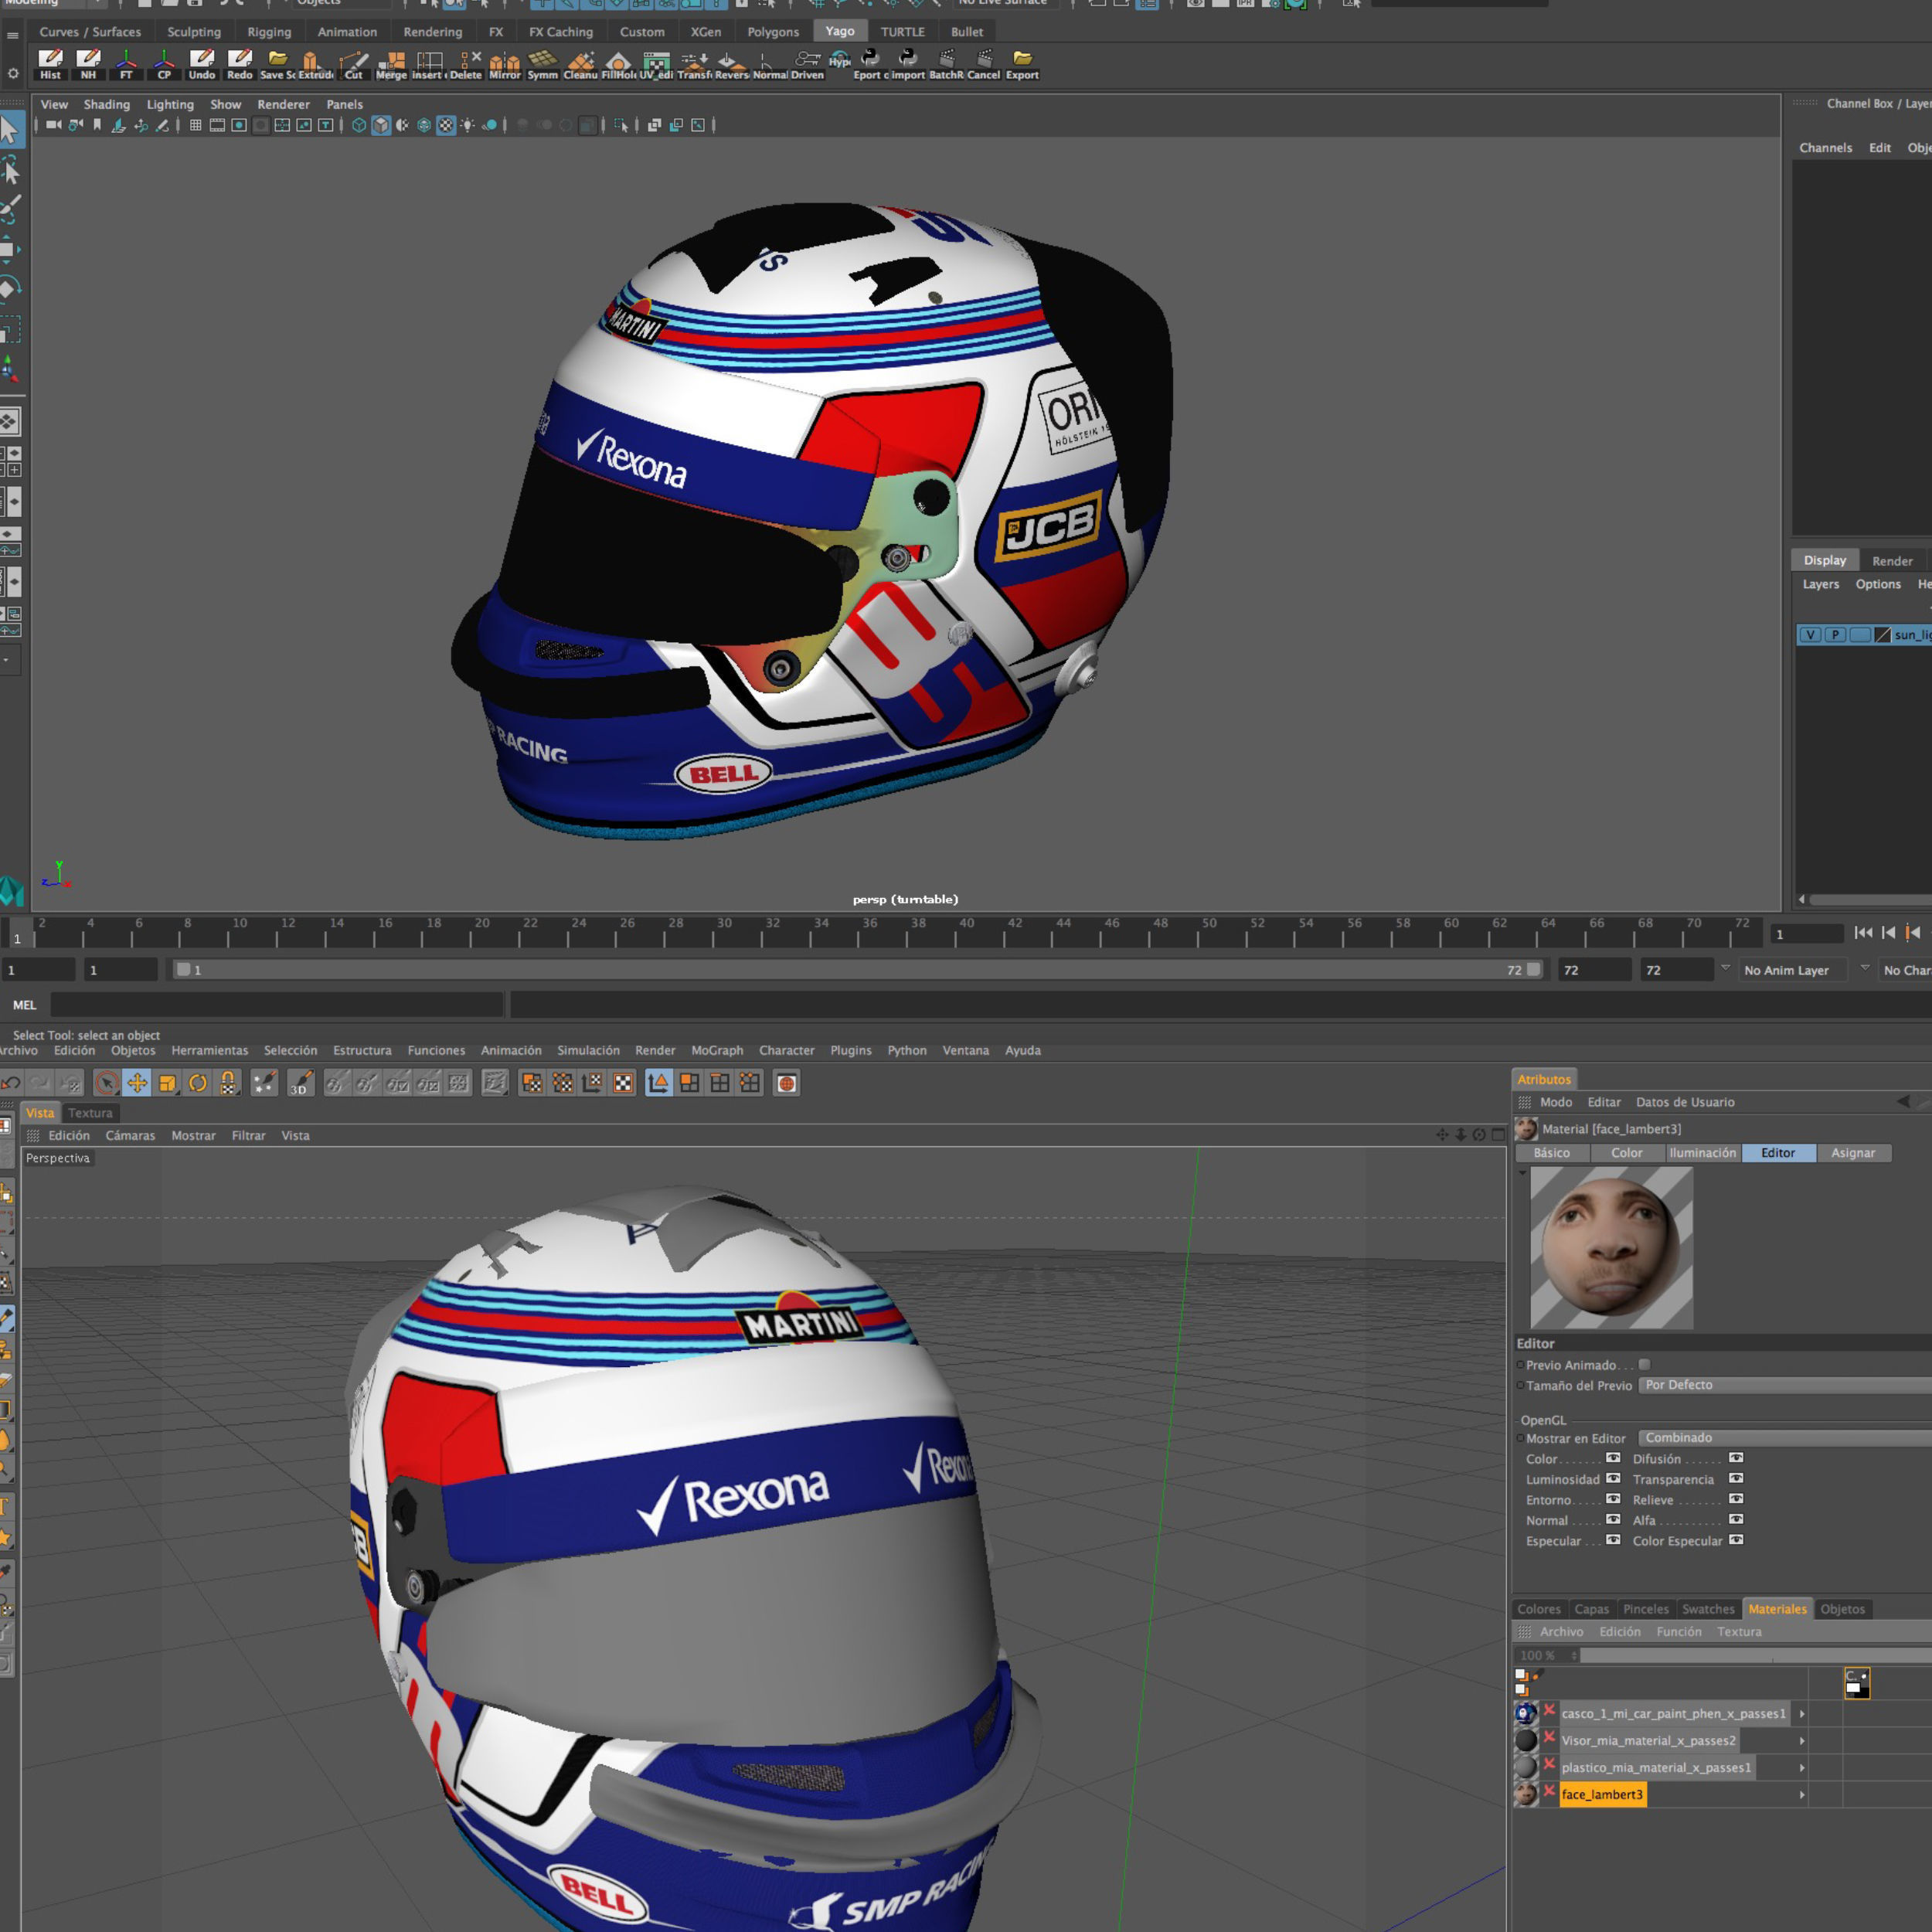Screen dimensions: 1932x1932
Task: Click the Cinema 4D undo arrow icon
Action: (x=11, y=1083)
